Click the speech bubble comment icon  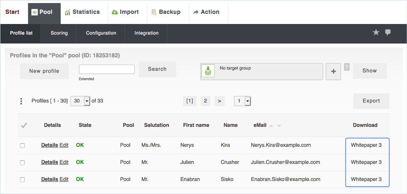coord(388,33)
